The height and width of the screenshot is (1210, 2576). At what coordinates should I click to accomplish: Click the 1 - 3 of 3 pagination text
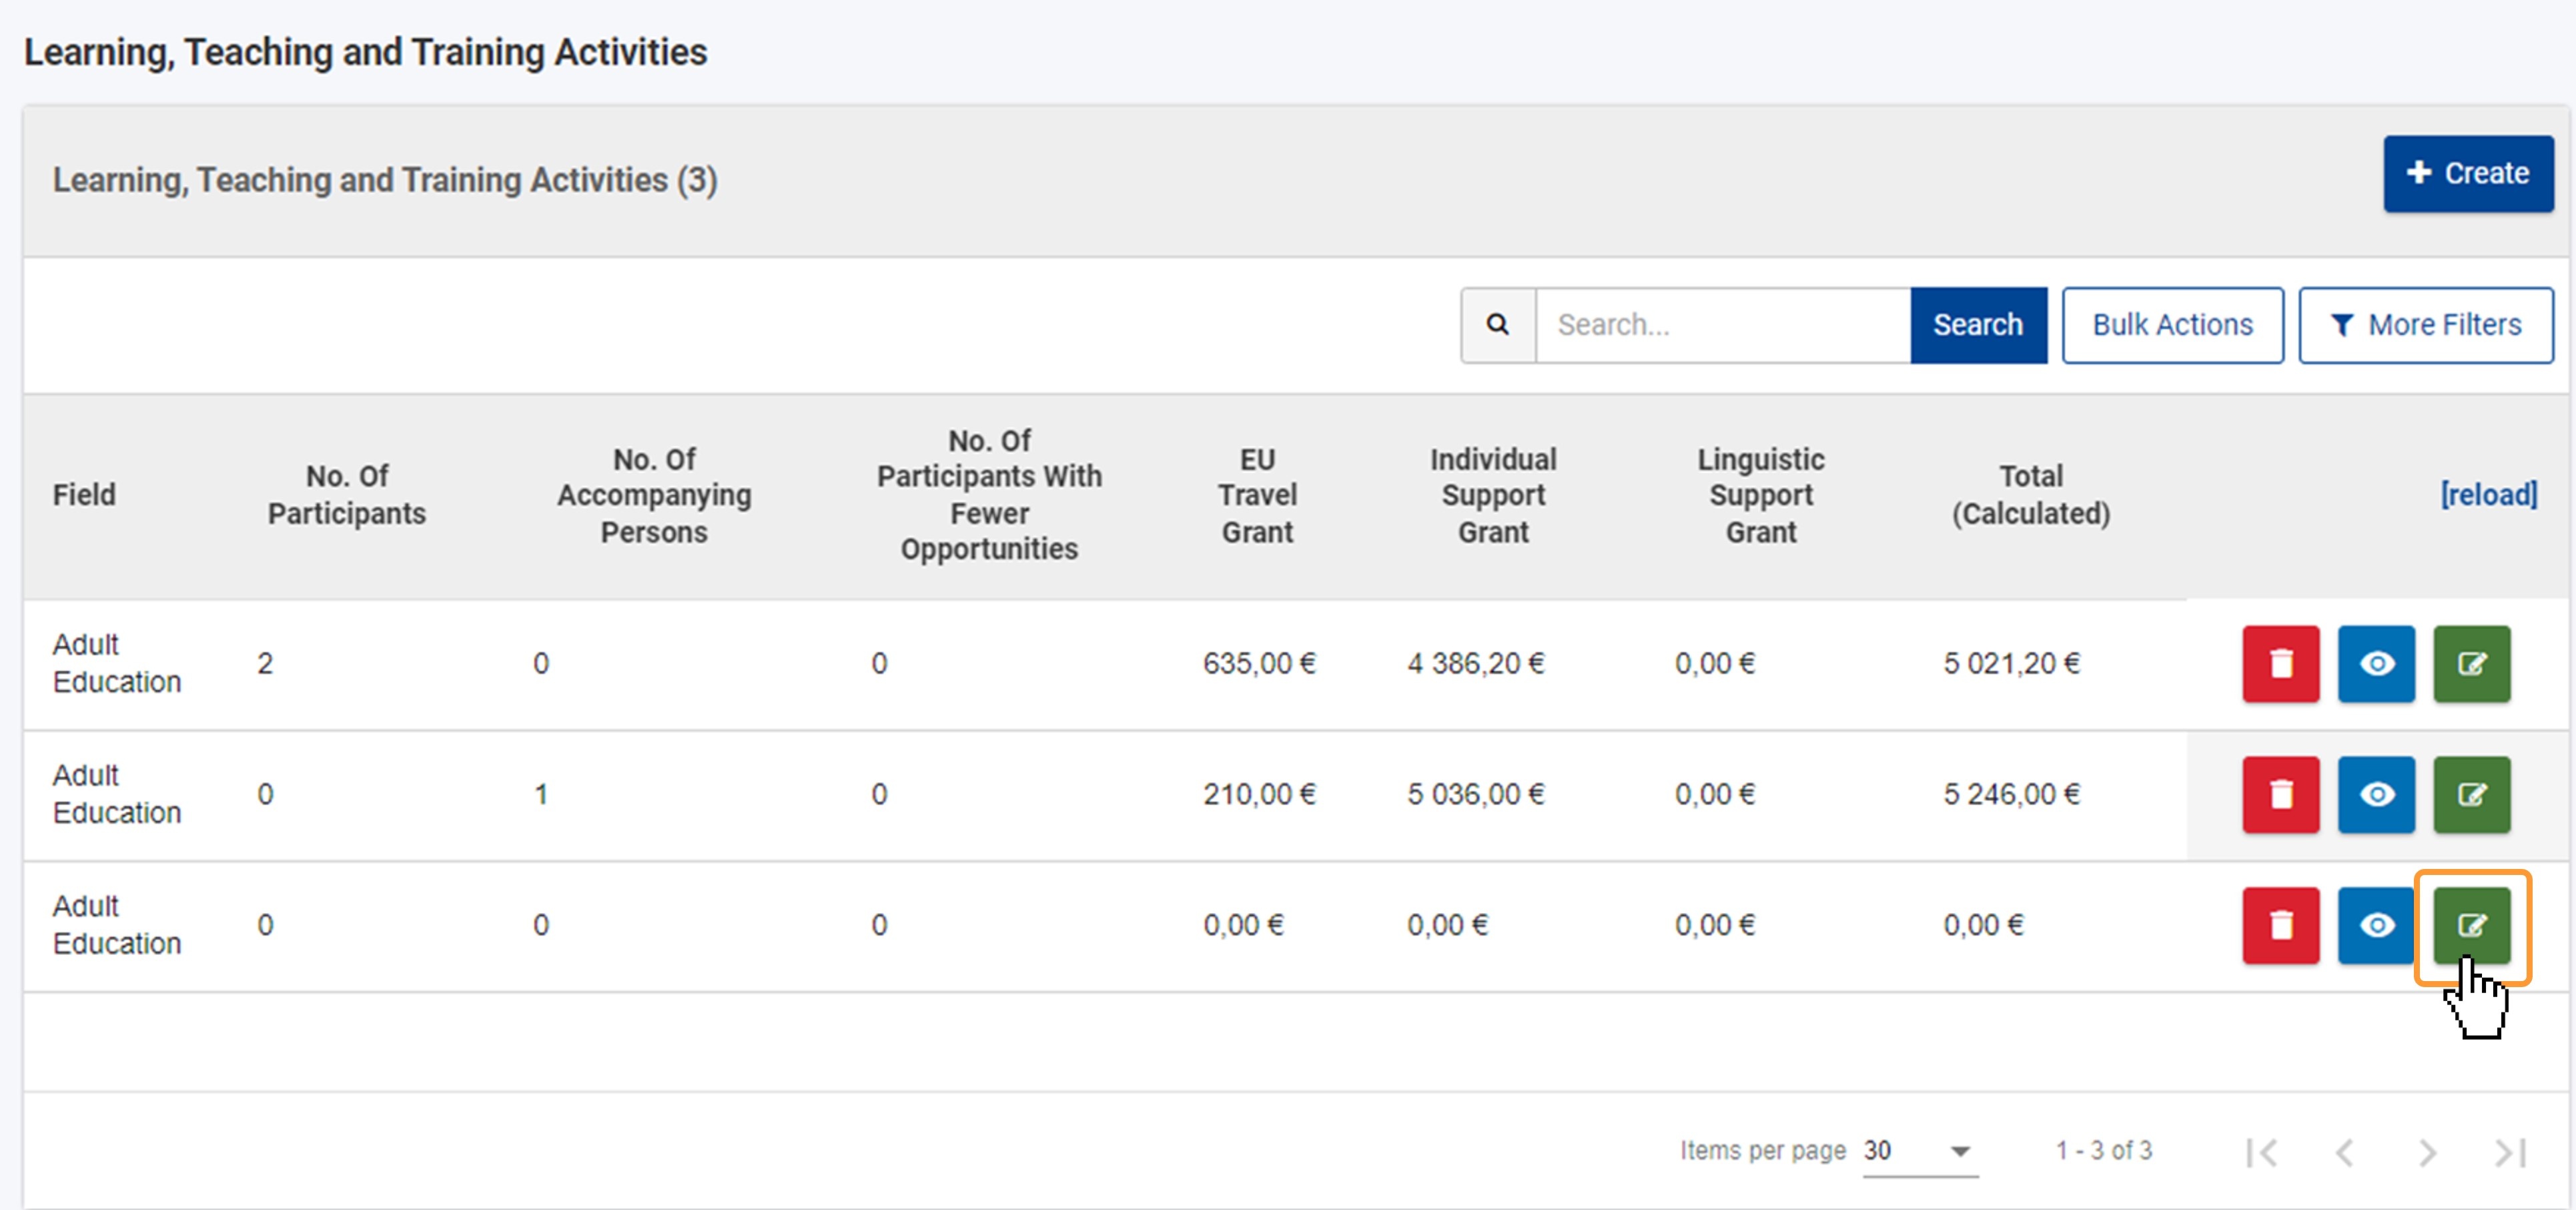click(2103, 1151)
